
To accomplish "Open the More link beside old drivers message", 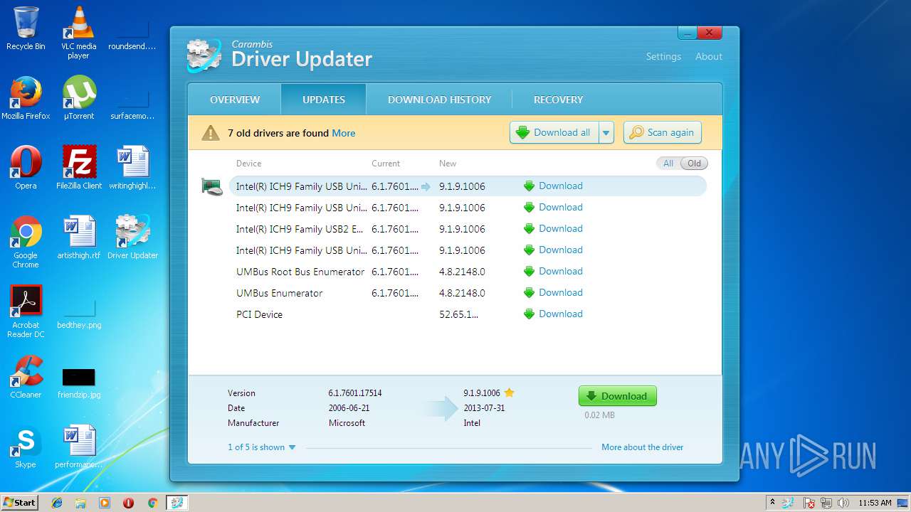I will click(x=344, y=133).
